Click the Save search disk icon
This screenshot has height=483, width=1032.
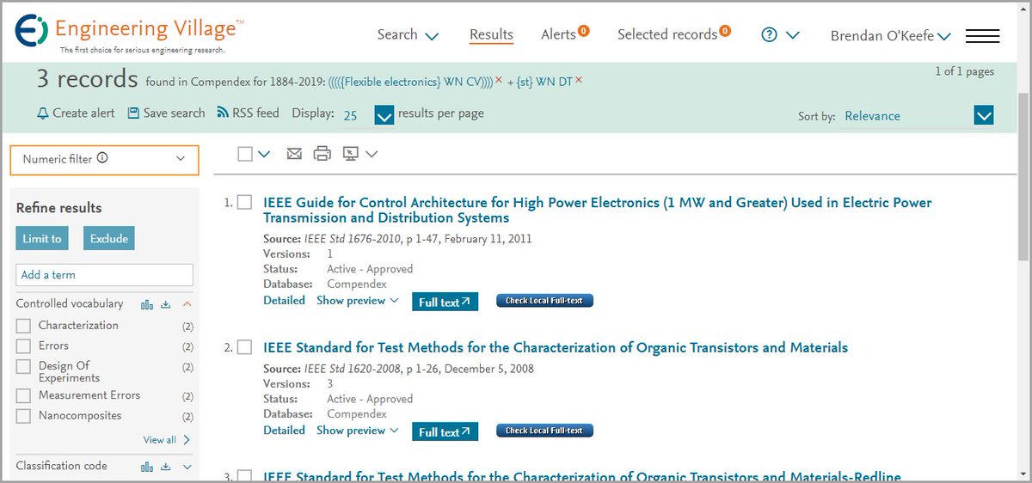133,113
